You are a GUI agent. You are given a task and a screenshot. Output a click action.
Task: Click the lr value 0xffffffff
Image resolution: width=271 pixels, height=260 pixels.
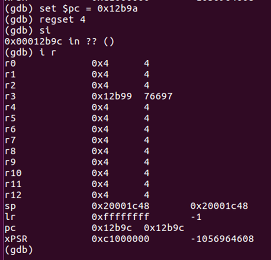120,217
